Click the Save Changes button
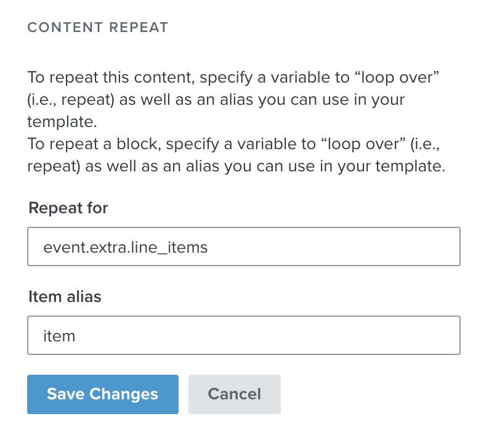Viewport: 489px width, 424px height. (102, 394)
